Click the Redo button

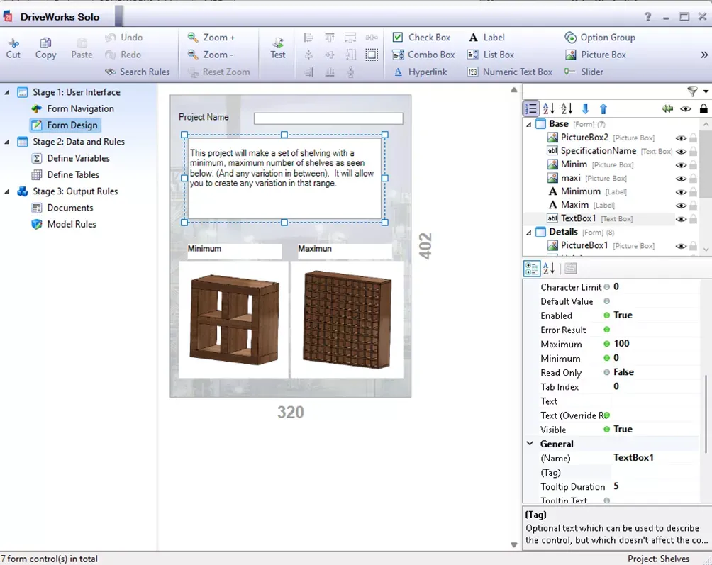pos(123,55)
